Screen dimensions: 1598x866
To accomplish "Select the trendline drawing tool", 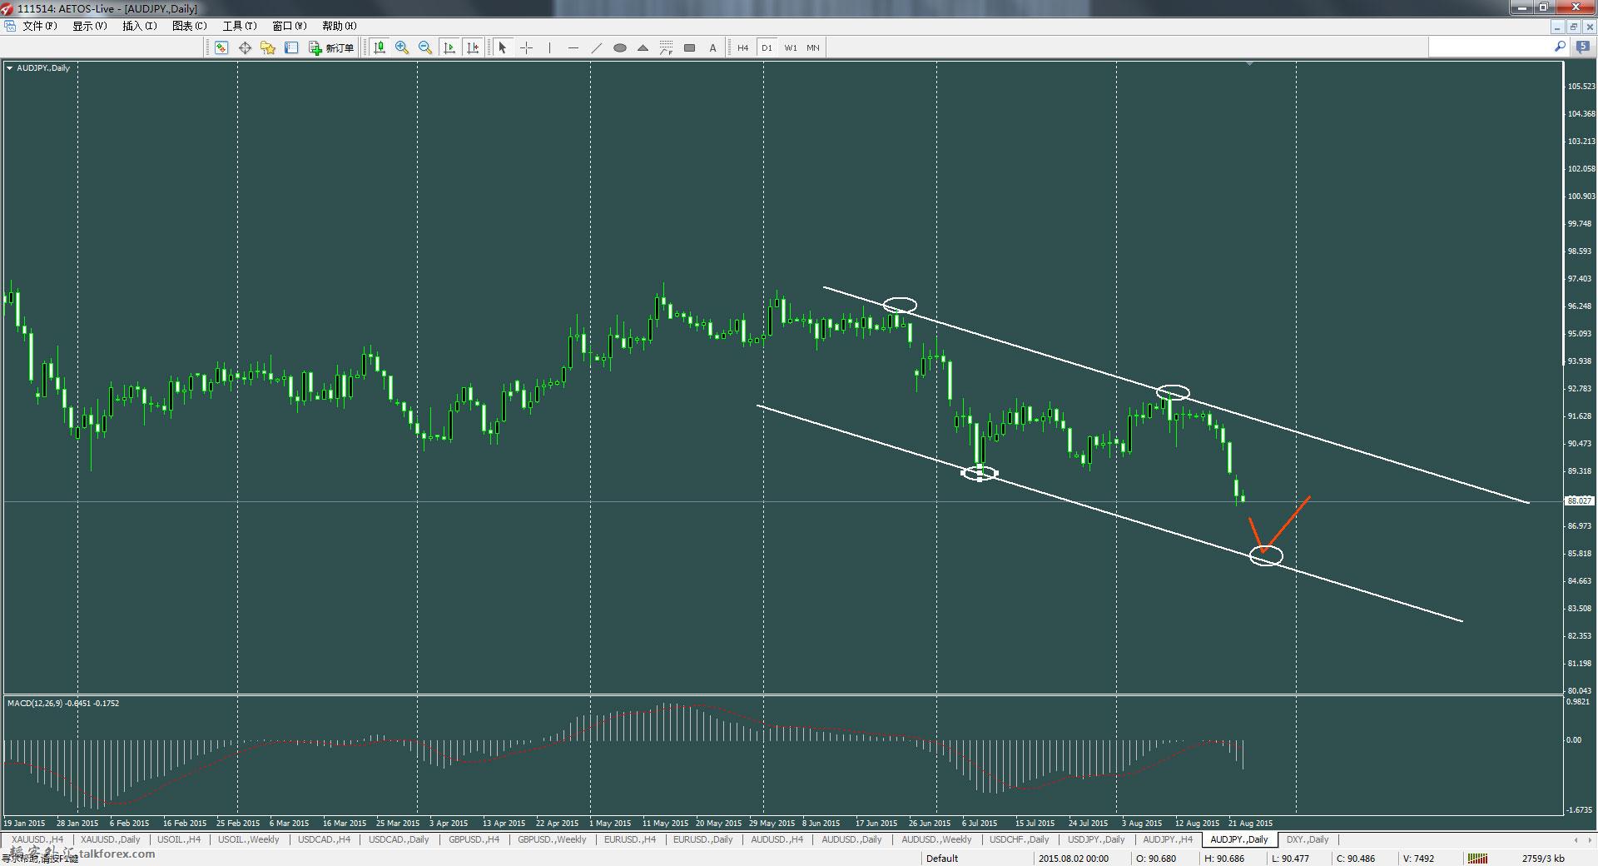I will coord(596,47).
